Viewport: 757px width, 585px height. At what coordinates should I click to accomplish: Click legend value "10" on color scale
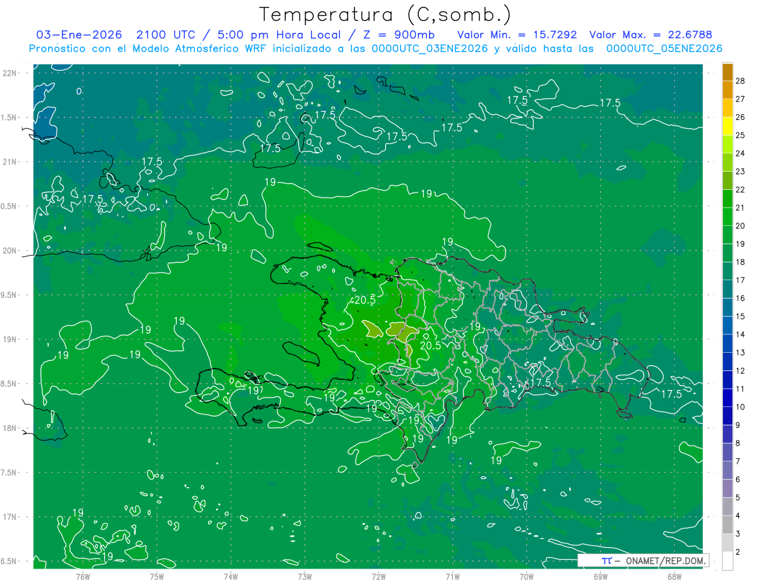pos(740,407)
